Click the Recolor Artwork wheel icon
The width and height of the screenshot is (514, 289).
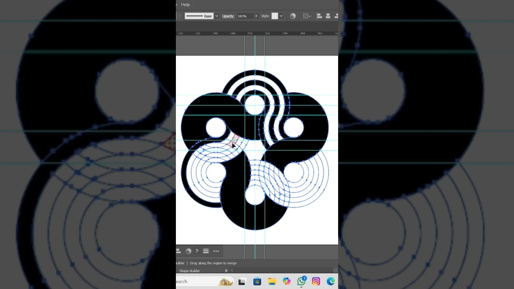pos(293,16)
